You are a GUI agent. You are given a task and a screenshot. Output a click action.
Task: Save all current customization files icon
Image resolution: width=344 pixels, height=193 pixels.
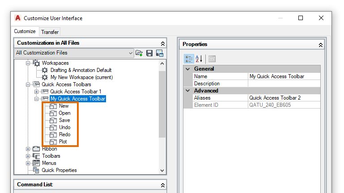click(149, 53)
